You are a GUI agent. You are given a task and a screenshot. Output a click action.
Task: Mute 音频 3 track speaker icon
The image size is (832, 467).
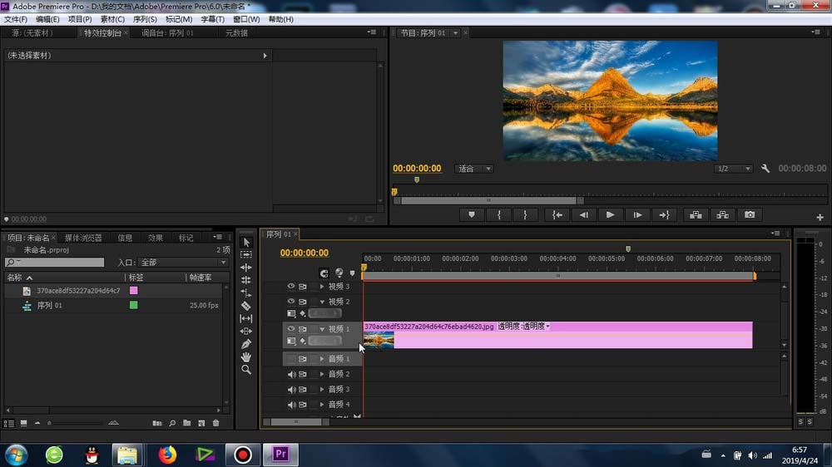[x=291, y=389]
